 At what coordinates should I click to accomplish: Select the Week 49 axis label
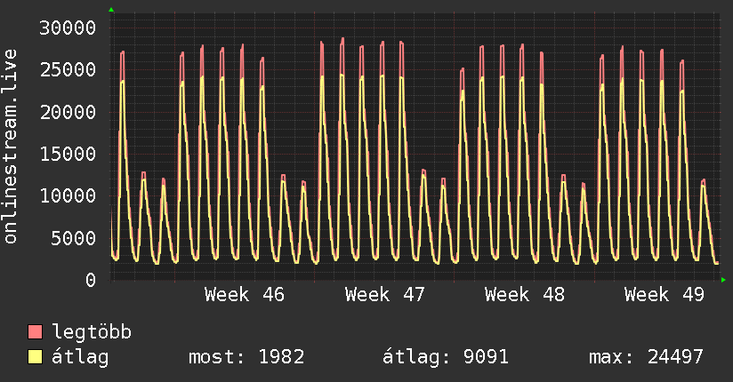point(665,295)
